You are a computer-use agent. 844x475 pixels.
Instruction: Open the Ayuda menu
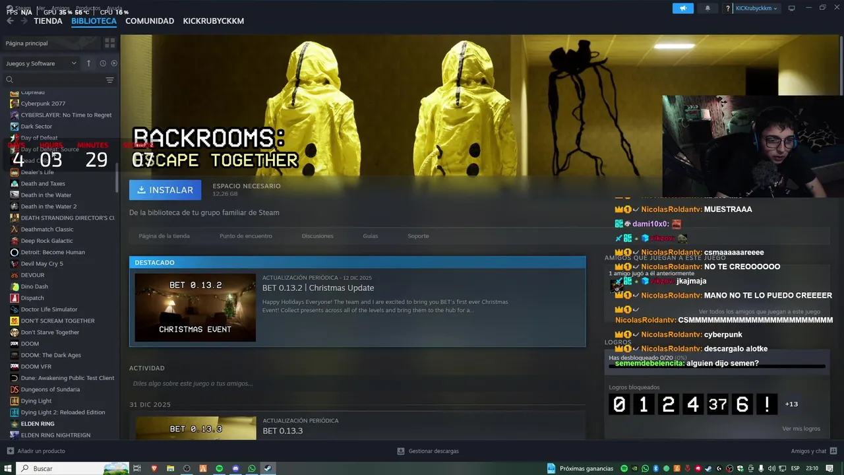[115, 9]
